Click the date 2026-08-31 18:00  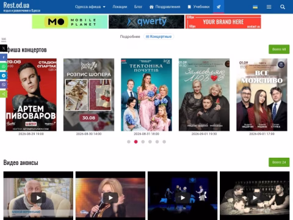(146, 134)
